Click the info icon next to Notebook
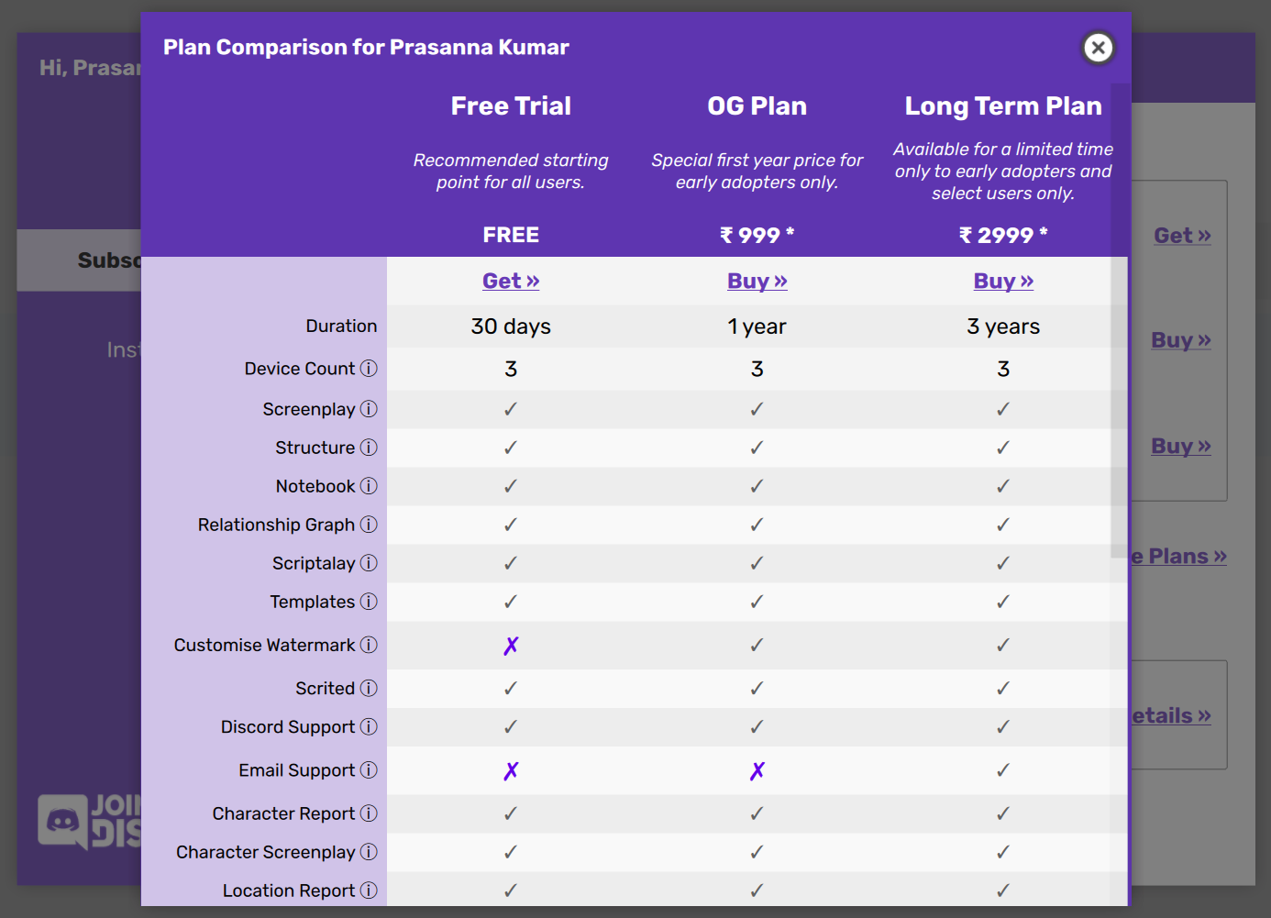 tap(369, 486)
